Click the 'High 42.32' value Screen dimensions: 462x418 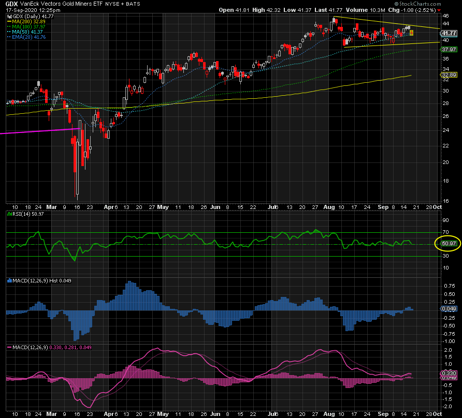click(x=266, y=10)
